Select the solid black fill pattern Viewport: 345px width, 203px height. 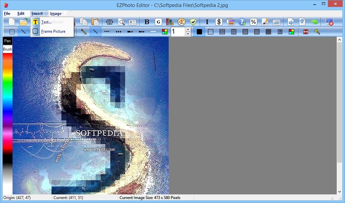coord(199,32)
